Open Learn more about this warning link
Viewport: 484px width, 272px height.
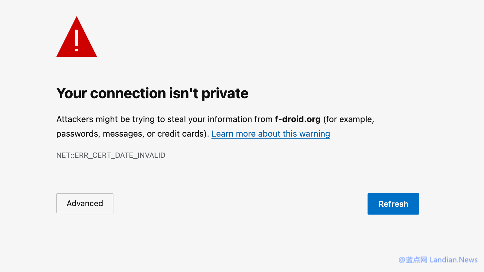tap(271, 134)
